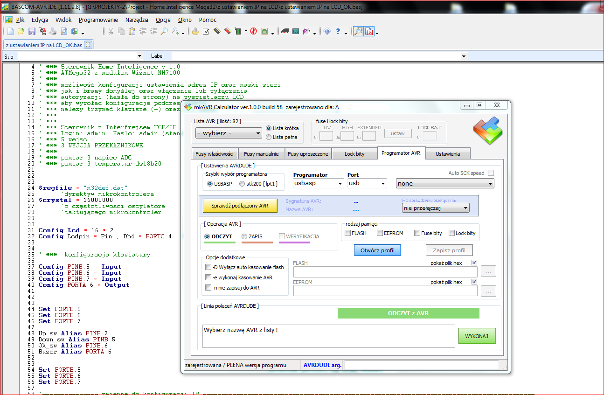Viewport: 604px width, 395px height.
Task: Click the green WYKONAJ button
Action: pyautogui.click(x=477, y=336)
